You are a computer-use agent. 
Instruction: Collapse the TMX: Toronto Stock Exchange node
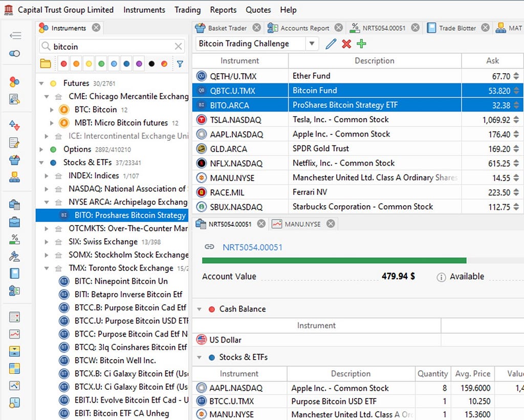[x=47, y=268]
